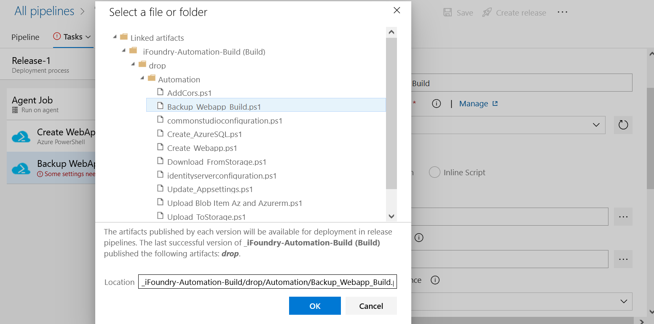The width and height of the screenshot is (654, 324).
Task: Open the Tasks tab
Action: [x=73, y=37]
